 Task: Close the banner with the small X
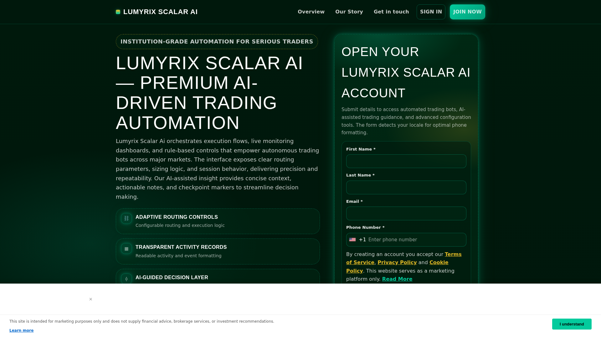(x=91, y=299)
